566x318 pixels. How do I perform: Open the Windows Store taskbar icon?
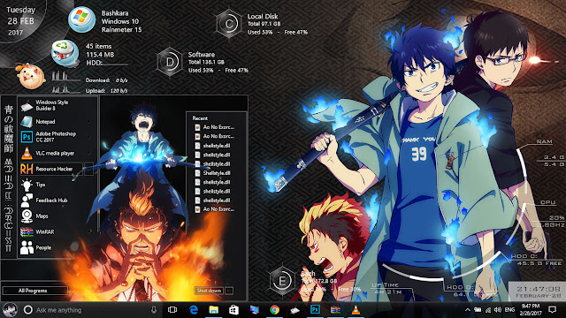coord(233,310)
